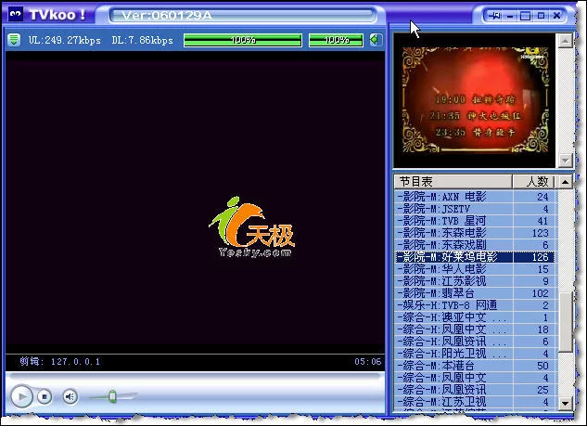The width and height of the screenshot is (587, 426).
Task: Click viewer count 123 for 东森电影
Action: coord(540,233)
